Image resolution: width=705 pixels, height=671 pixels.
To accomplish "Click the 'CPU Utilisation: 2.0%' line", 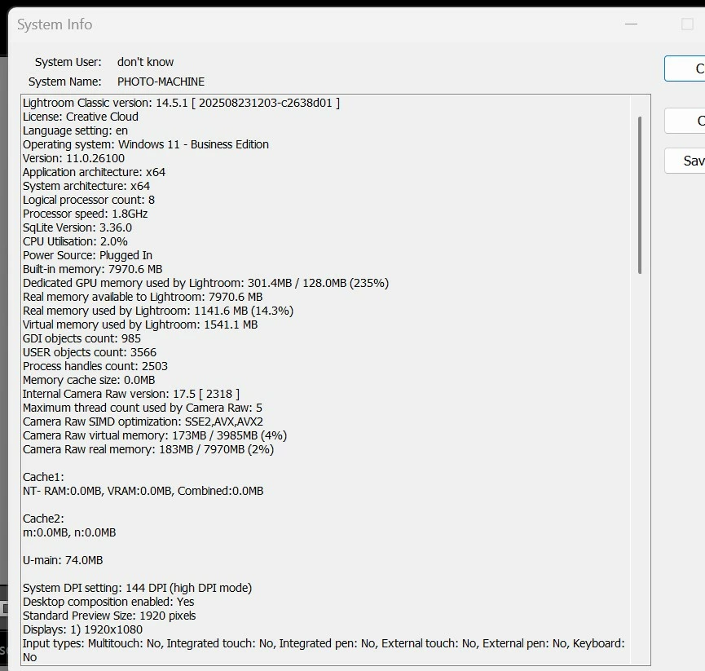I will tap(75, 241).
